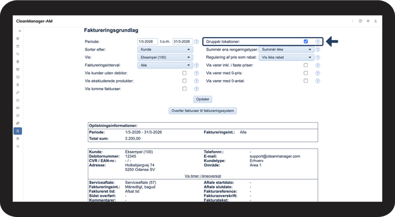Click the paperclip icon in sidebar
Image resolution: width=395 pixels, height=217 pixels.
point(18,123)
